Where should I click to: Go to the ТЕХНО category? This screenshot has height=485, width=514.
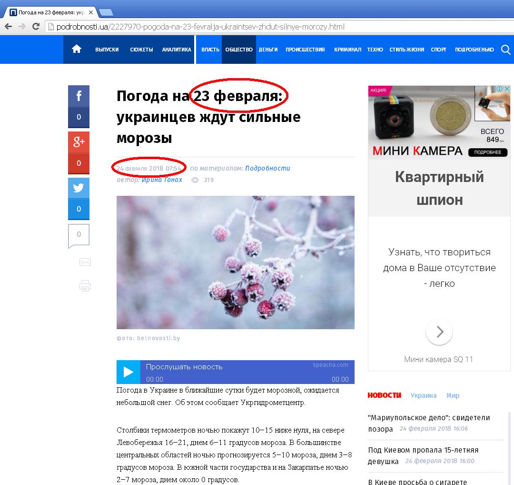coord(375,50)
